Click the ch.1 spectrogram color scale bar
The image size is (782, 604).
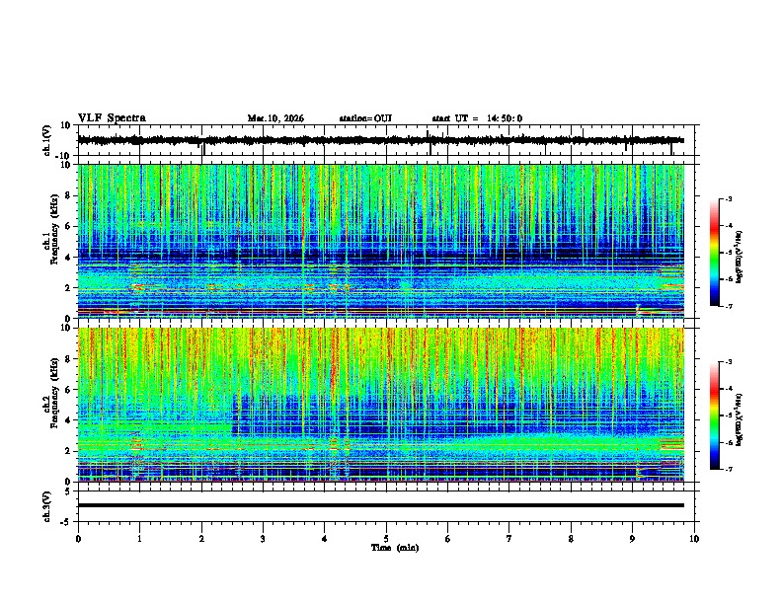click(x=715, y=253)
